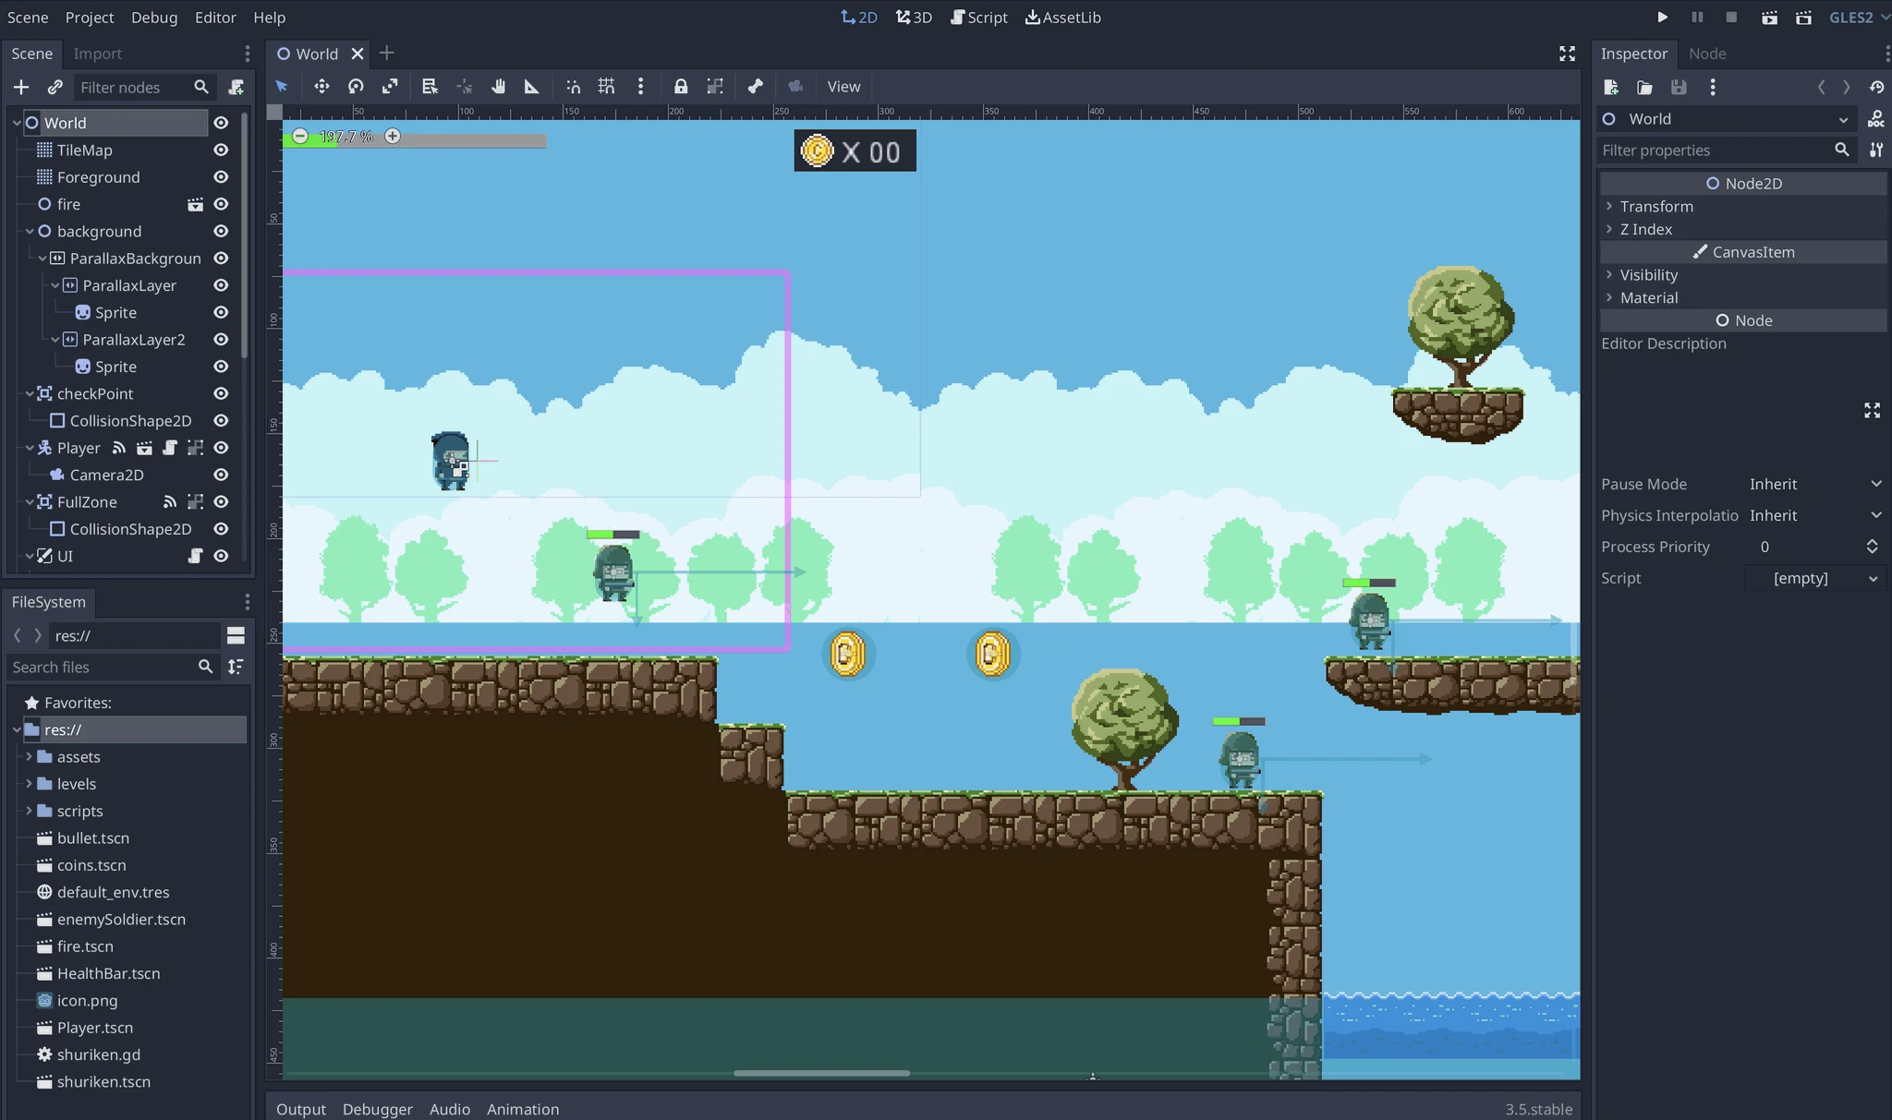Open Skeleton Options bone icon

click(x=755, y=87)
